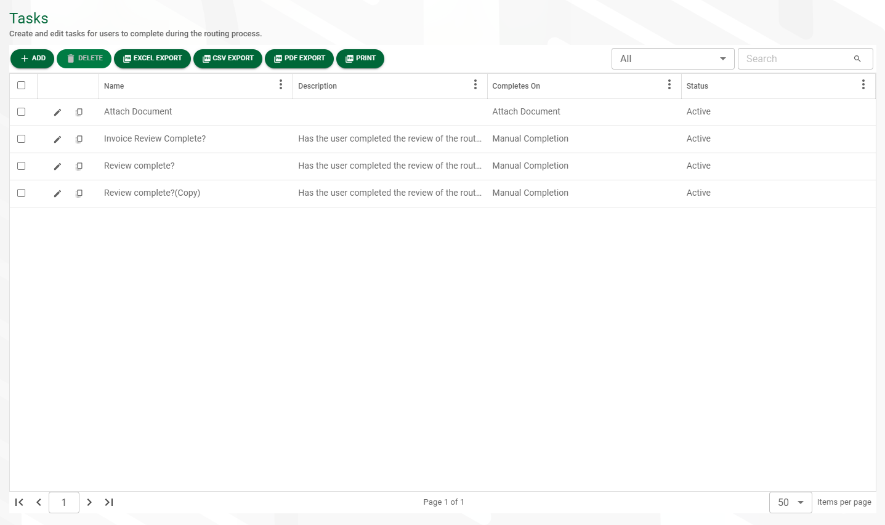Viewport: 885px width, 525px height.
Task: Copy the Review complete? task
Action: pos(79,166)
